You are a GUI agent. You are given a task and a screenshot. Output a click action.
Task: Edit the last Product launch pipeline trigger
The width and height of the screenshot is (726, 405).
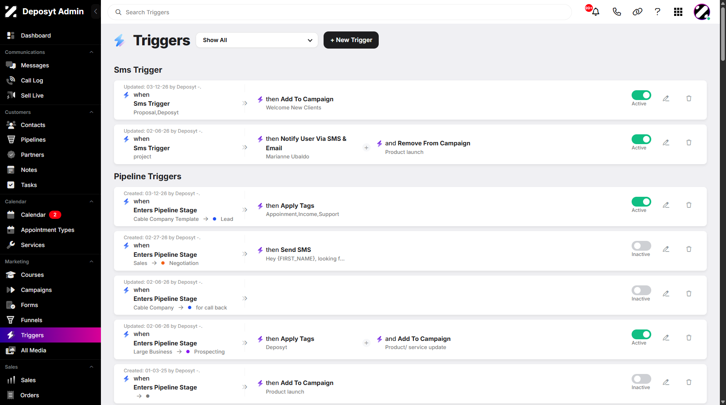coord(666,382)
